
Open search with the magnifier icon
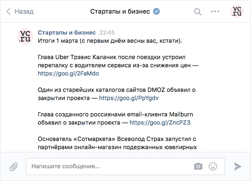click(198, 12)
